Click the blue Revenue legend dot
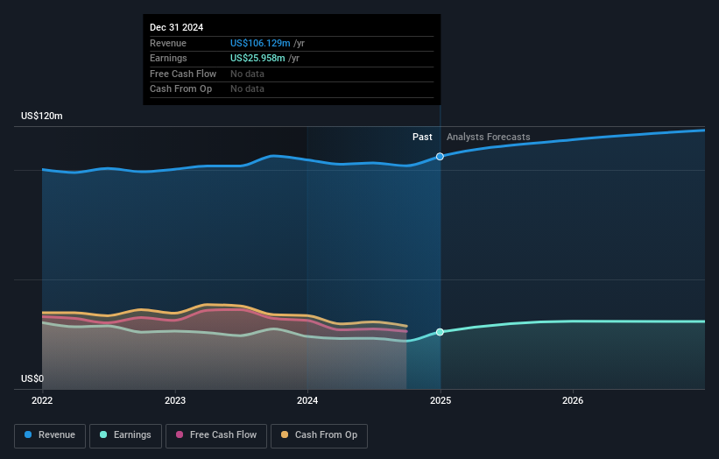The height and width of the screenshot is (459, 719). [x=28, y=434]
